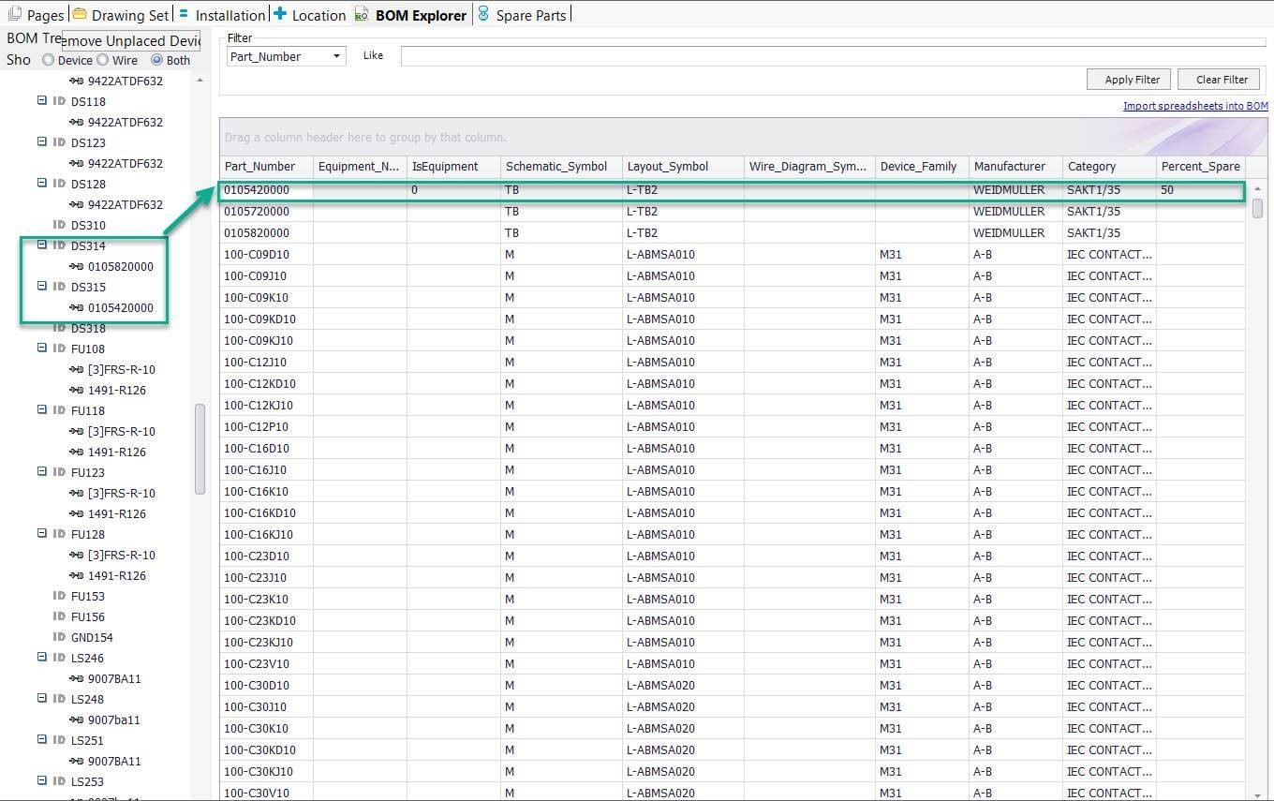
Task: Open the Part_Number filter dropdown
Action: click(x=337, y=55)
